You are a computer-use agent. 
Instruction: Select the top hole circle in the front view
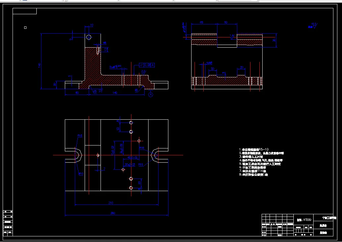point(89,37)
